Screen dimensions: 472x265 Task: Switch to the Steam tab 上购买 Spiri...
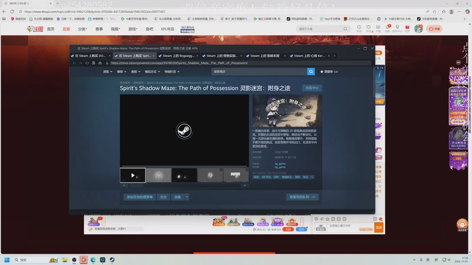[135, 55]
